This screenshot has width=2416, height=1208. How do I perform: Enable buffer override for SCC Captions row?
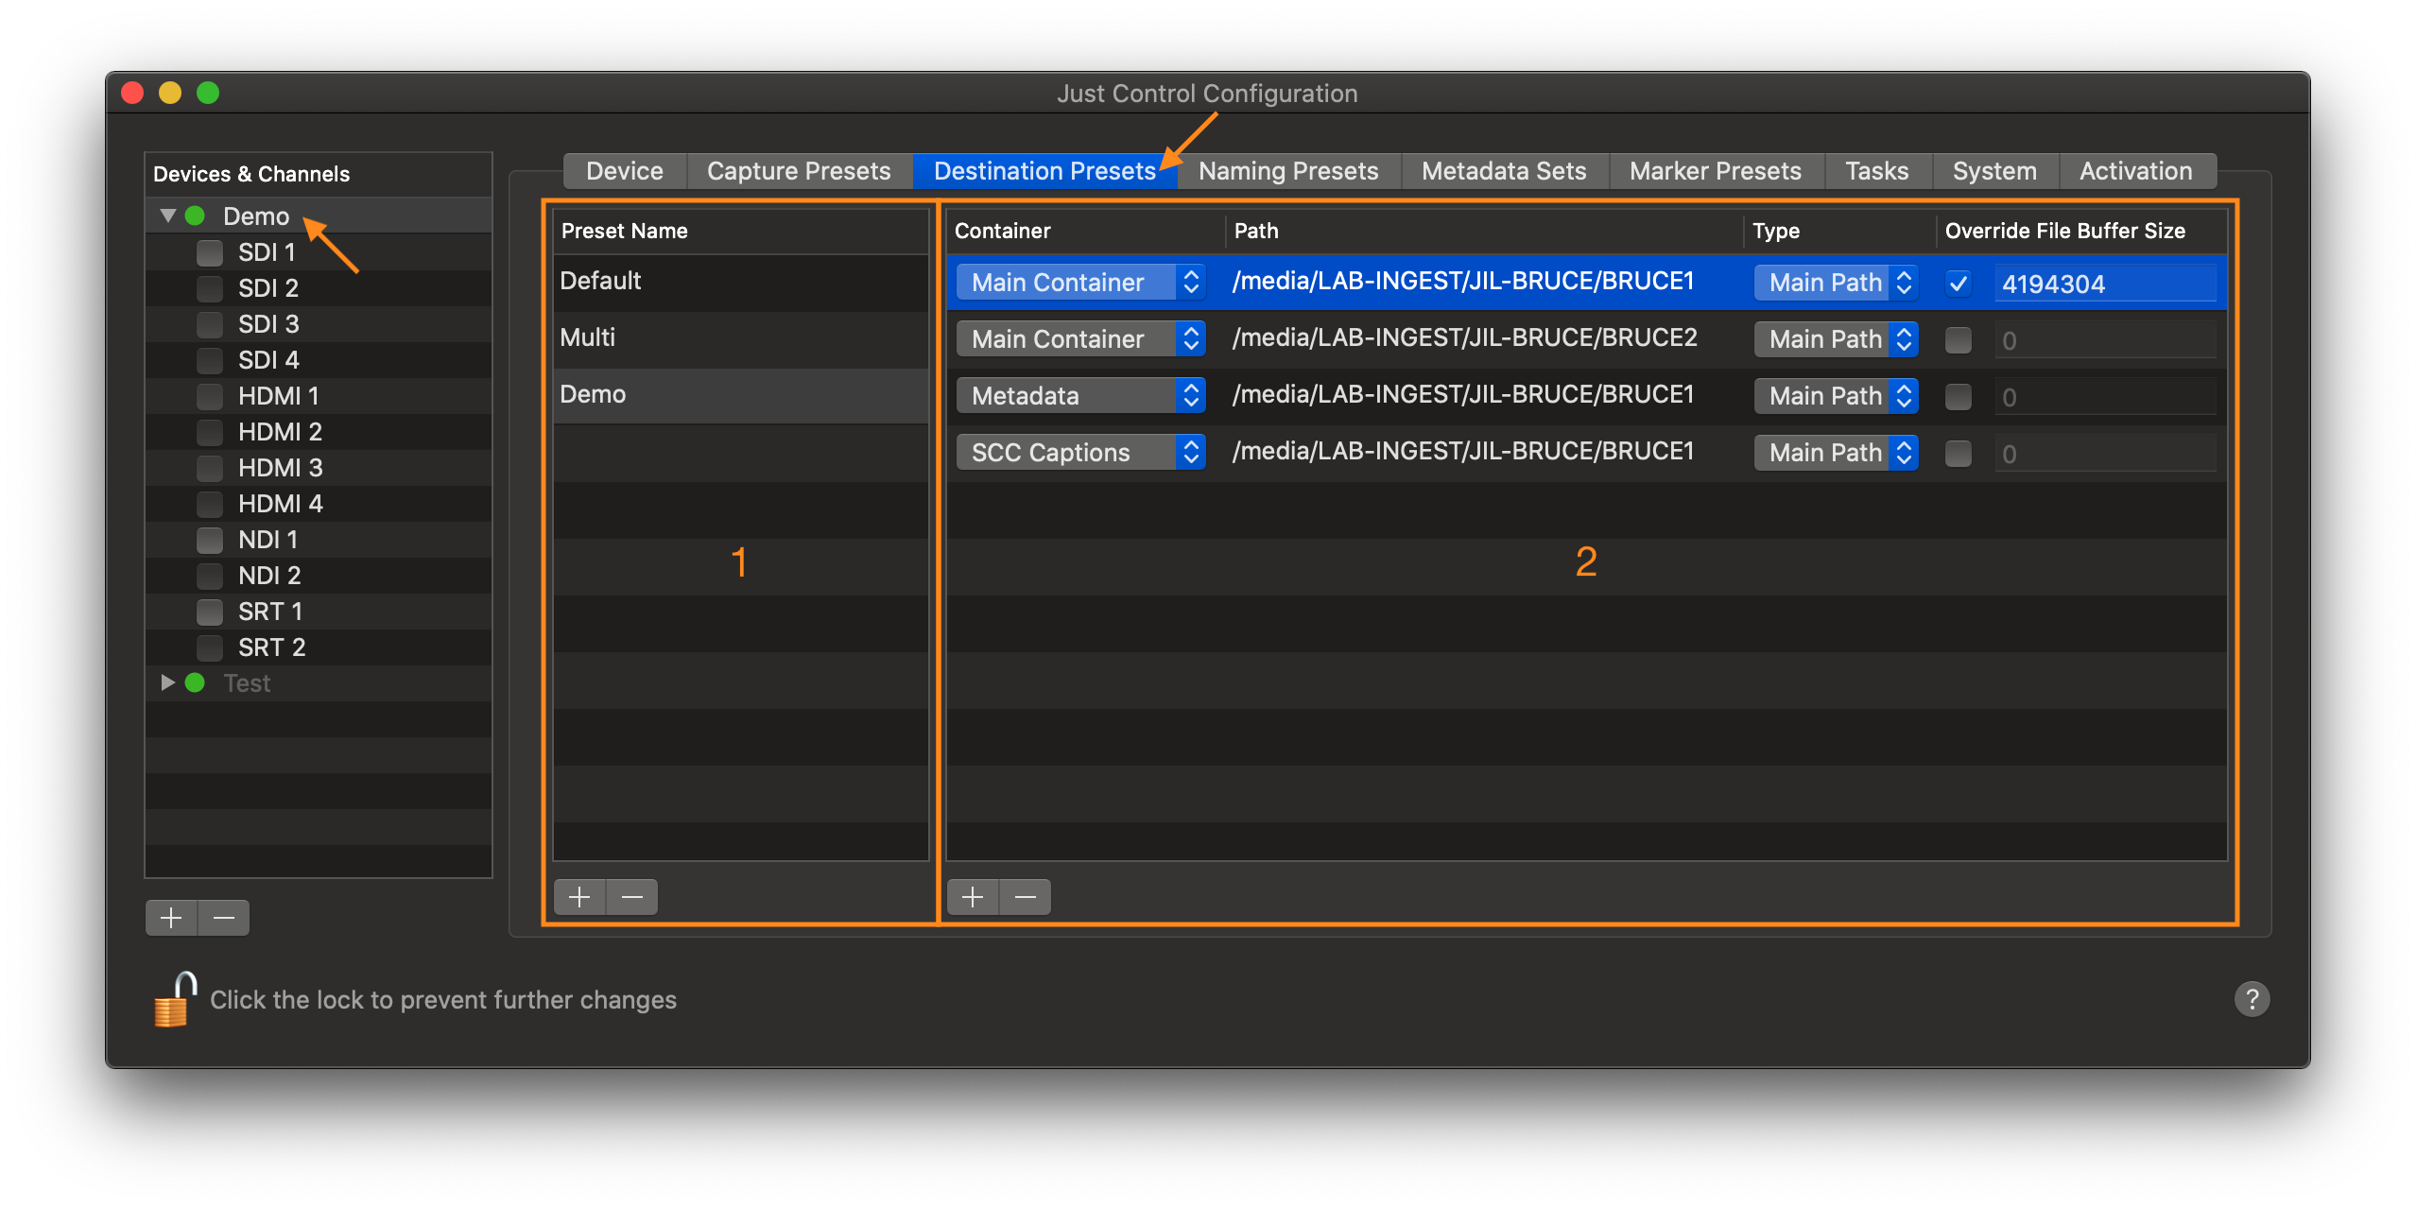[1959, 453]
